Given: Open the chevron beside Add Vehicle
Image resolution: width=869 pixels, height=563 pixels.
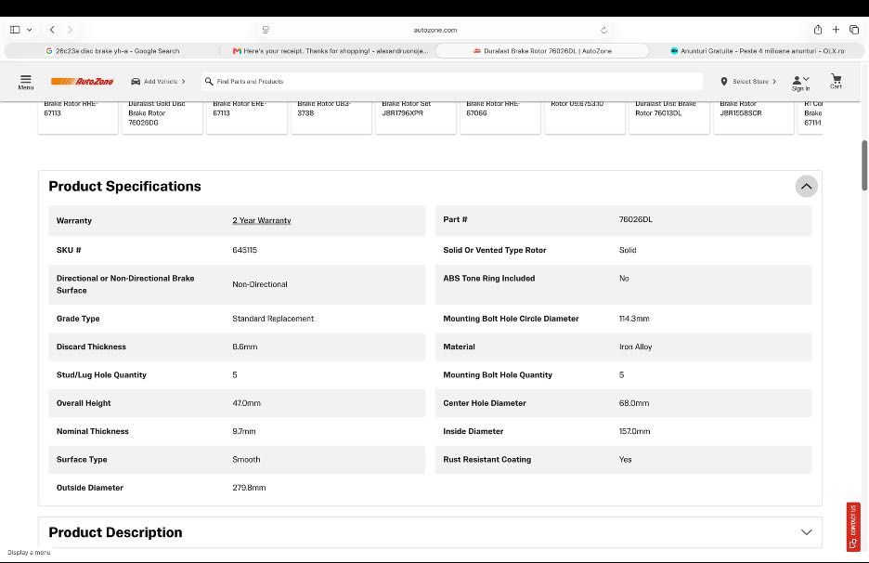Looking at the screenshot, I should coord(184,82).
